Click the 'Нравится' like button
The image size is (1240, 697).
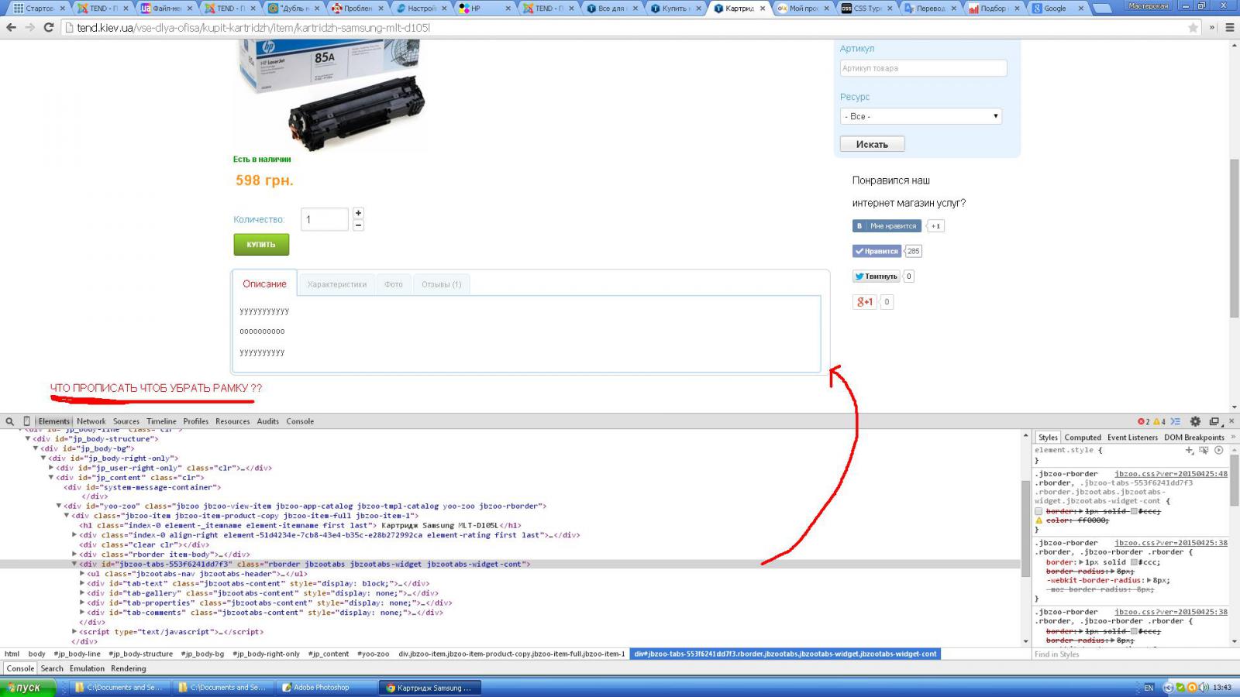coord(877,251)
